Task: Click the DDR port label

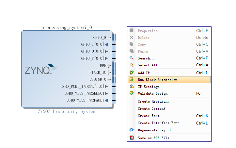Action: point(103,65)
